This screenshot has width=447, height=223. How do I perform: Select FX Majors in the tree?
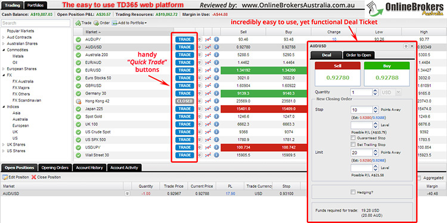[x=21, y=87]
